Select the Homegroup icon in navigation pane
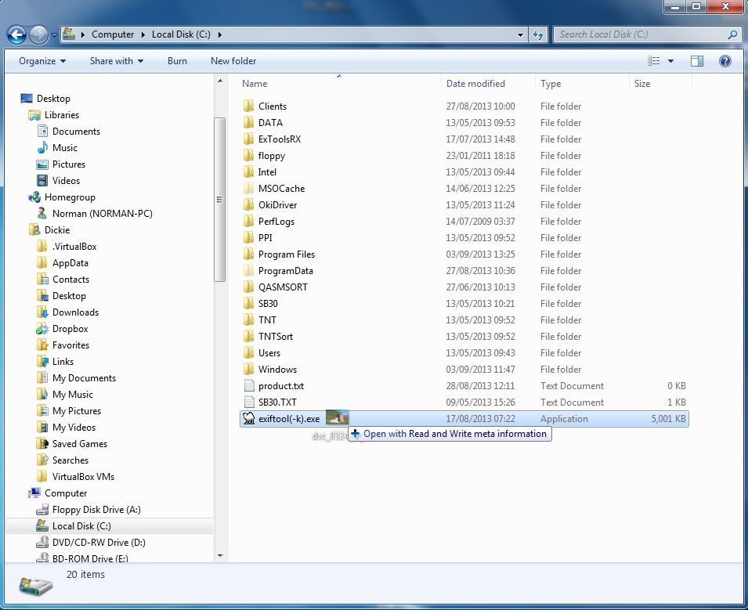748x610 pixels. pos(34,197)
